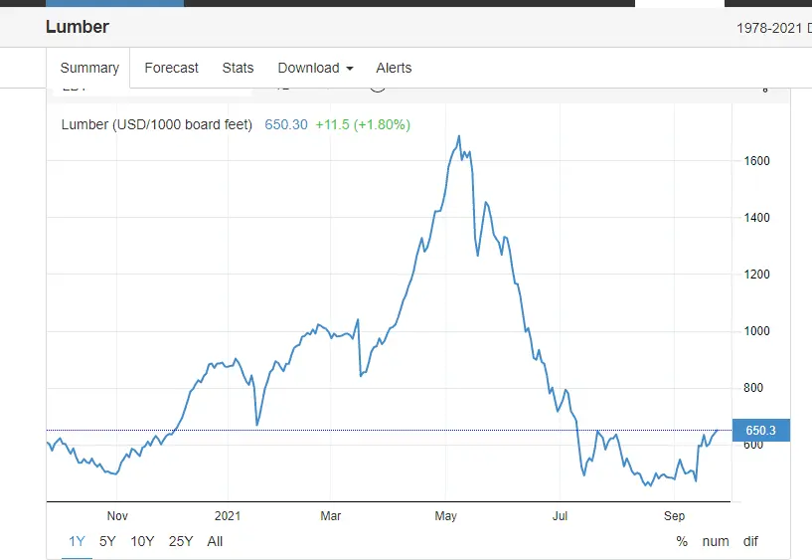Display All historical data range
Screen dimensions: 812x560
[215, 541]
